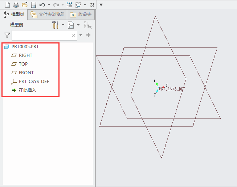The image size is (237, 187).
Task: Select the TOP datum plane in the tree
Action: pyautogui.click(x=20, y=64)
